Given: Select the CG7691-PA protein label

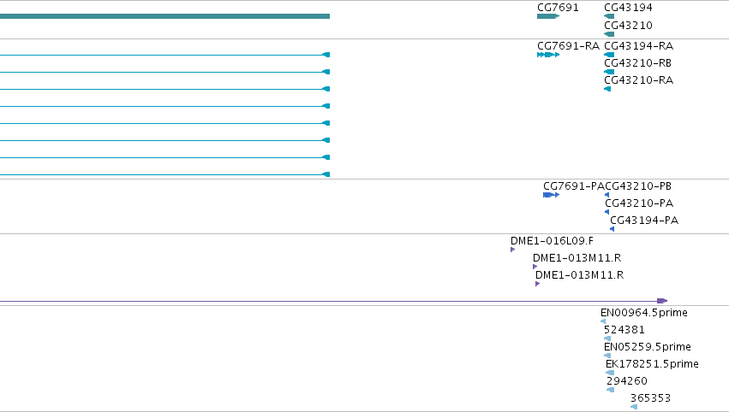Looking at the screenshot, I should pos(574,186).
